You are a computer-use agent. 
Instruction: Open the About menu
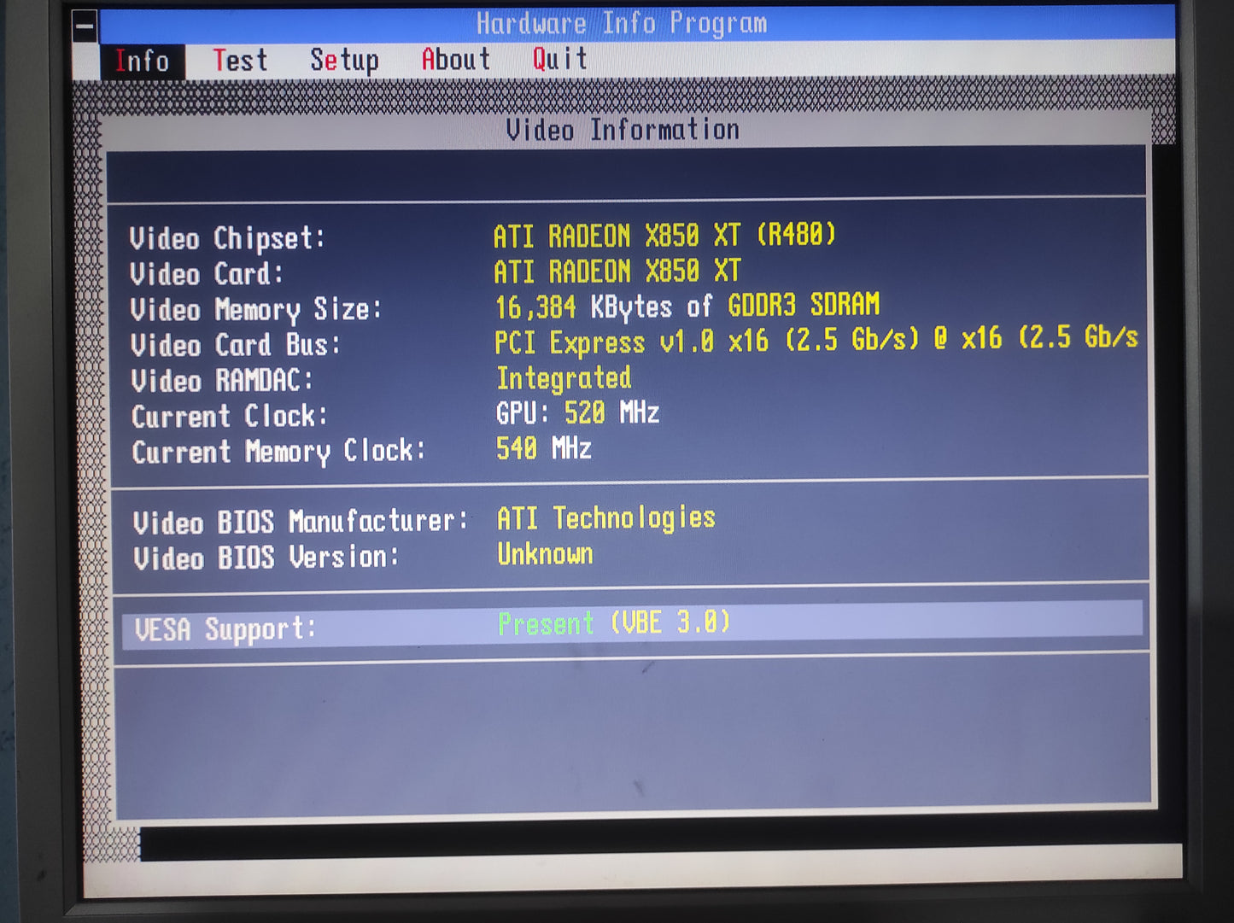[456, 60]
